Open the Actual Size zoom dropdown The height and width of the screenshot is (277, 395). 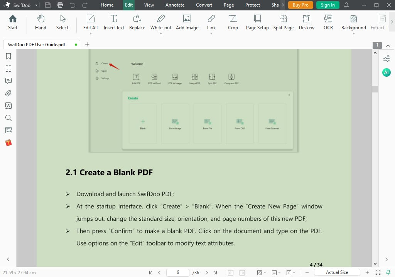pos(337,272)
